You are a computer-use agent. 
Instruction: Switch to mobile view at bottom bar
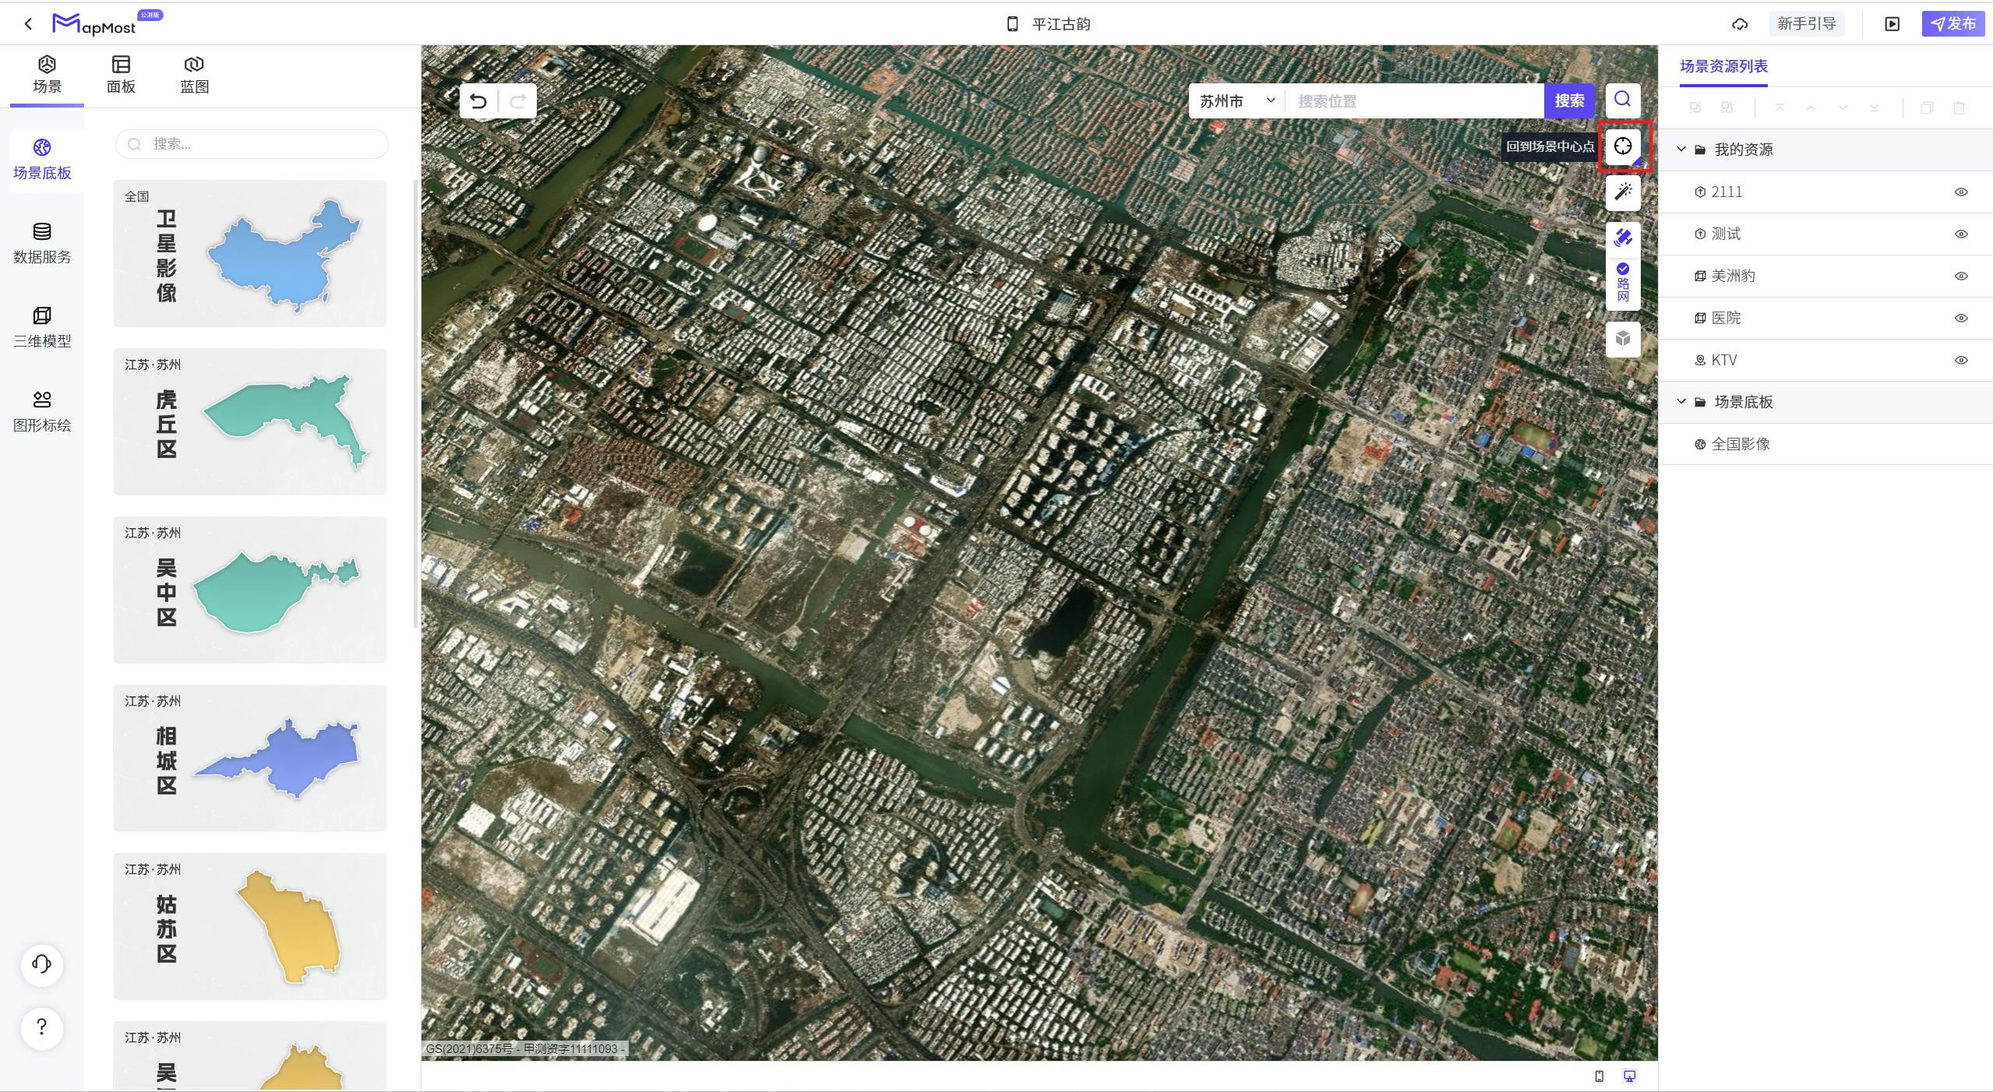pyautogui.click(x=1599, y=1076)
